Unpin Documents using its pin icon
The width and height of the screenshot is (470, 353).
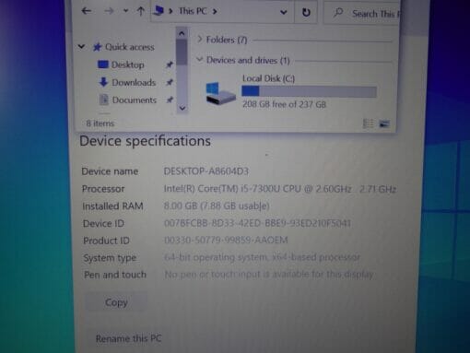170,100
